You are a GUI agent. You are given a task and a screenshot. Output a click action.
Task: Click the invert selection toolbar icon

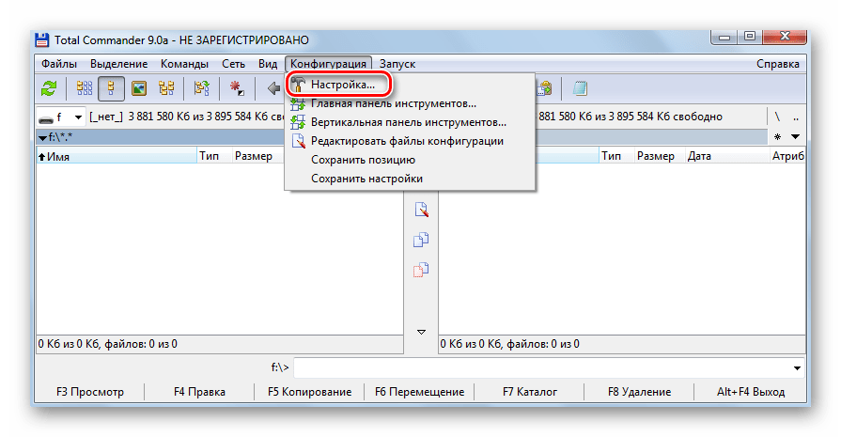pyautogui.click(x=202, y=88)
